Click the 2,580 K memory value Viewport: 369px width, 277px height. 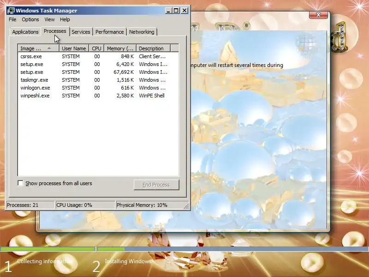125,96
